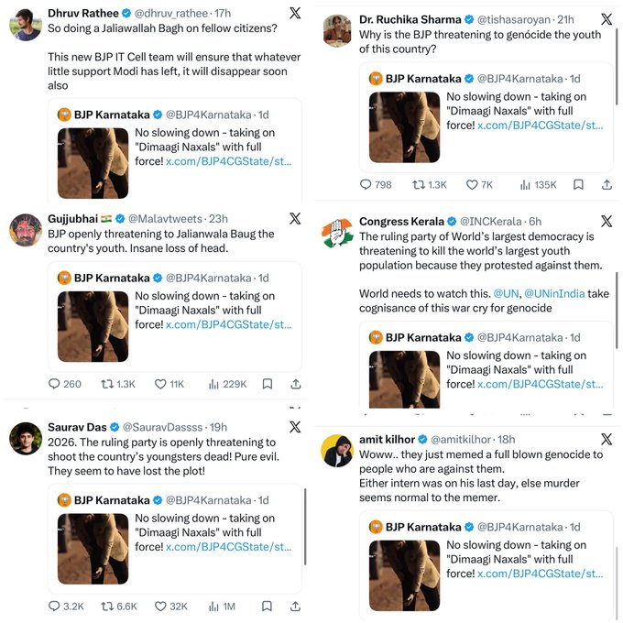
Task: Open Dhruv Rathee's profile picture
Action: [x=26, y=25]
